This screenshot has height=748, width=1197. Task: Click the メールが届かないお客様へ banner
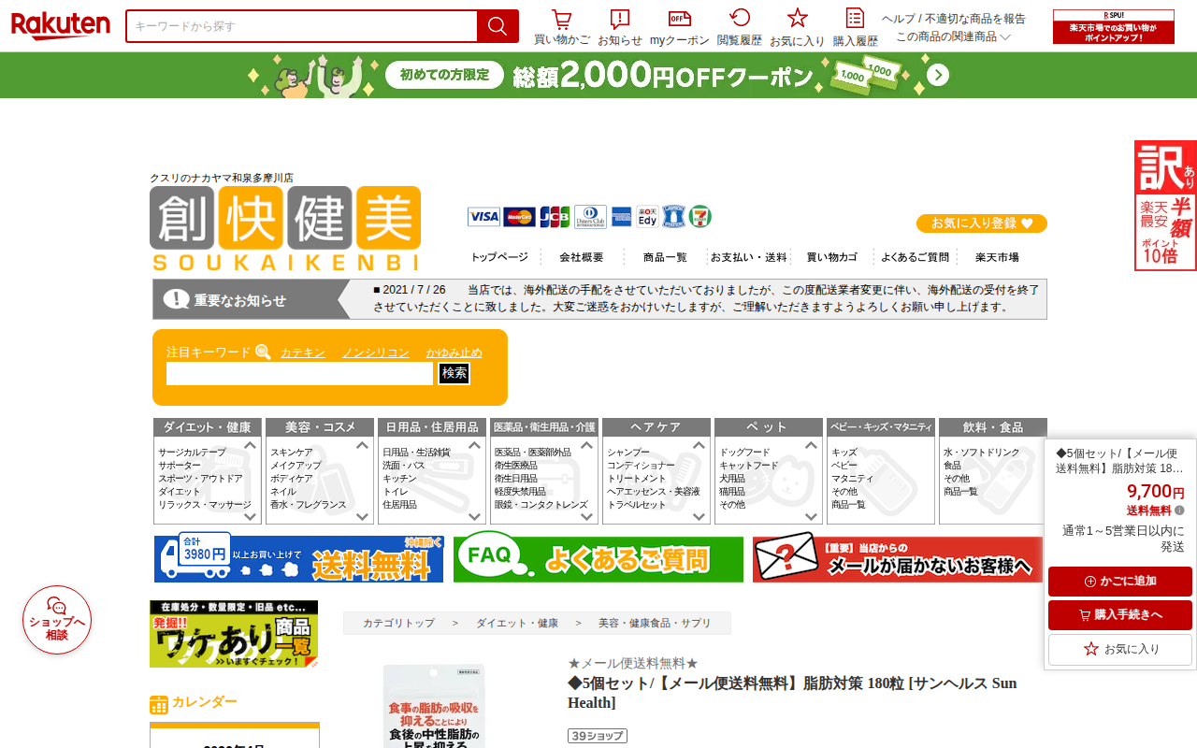click(898, 559)
